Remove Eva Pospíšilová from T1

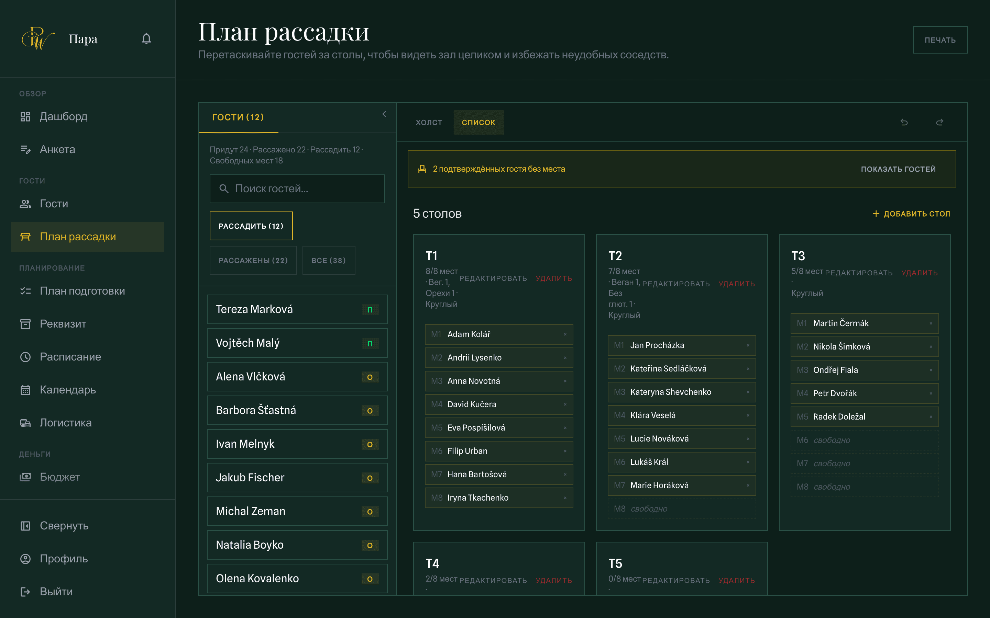[x=565, y=427]
